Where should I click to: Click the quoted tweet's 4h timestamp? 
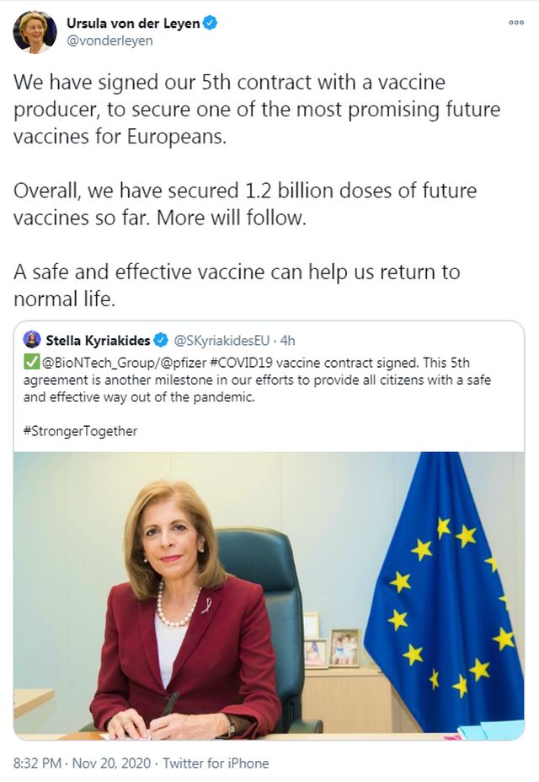286,341
